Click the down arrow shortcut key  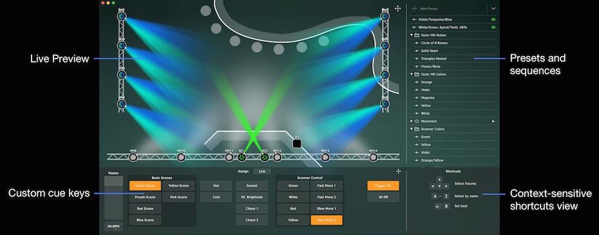[x=439, y=186]
